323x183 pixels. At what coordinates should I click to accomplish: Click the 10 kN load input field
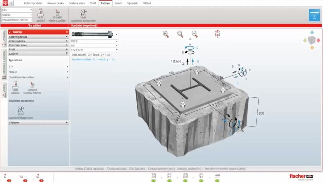pos(176,61)
